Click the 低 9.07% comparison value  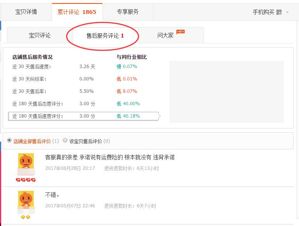point(127,91)
